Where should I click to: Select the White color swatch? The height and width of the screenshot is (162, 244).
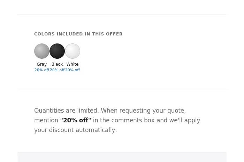[x=73, y=51]
